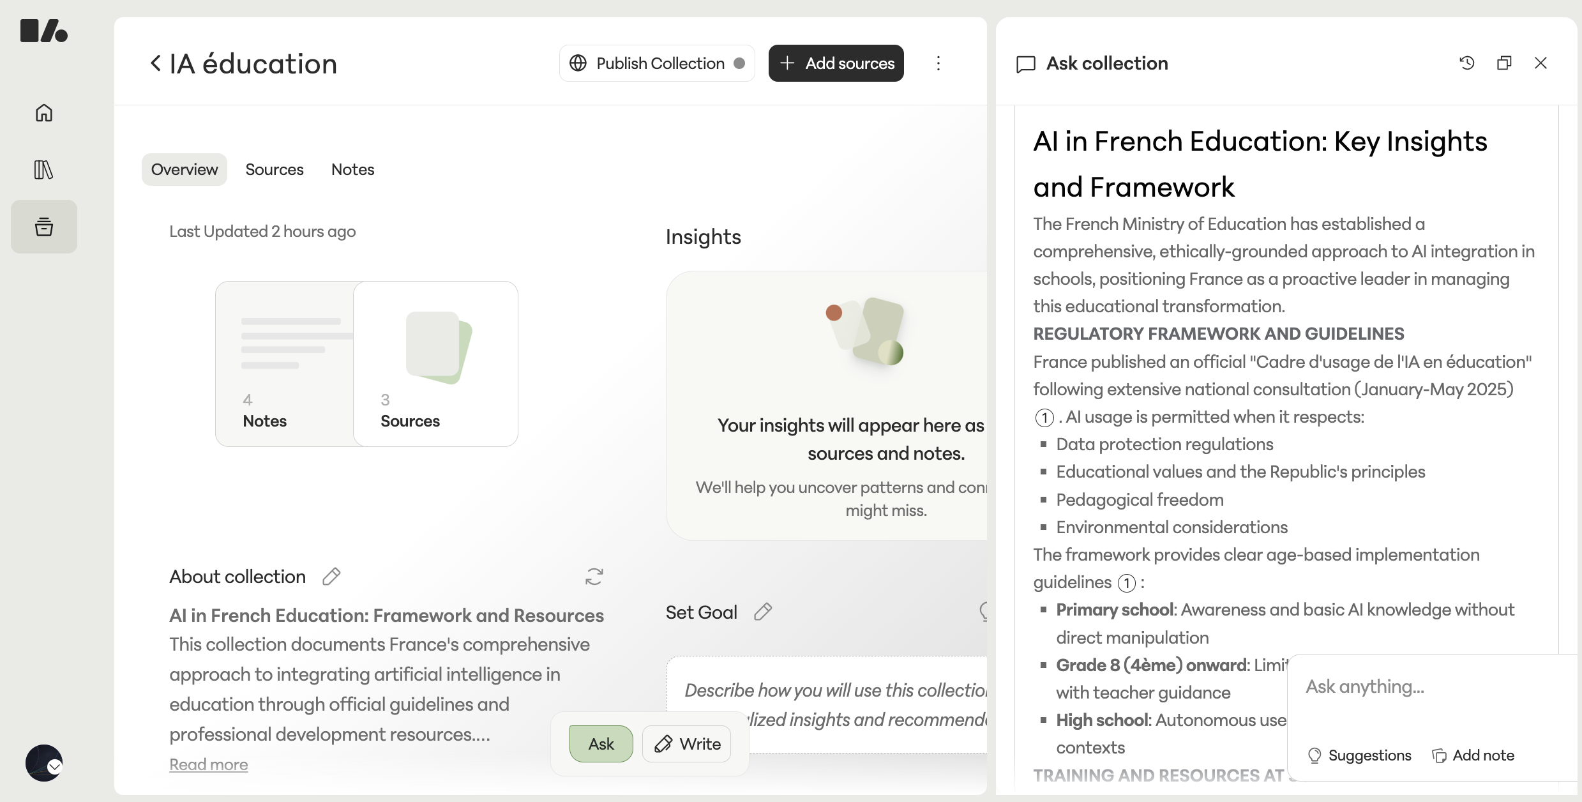Screen dimensions: 1582x802
Task: Open user avatar account menu
Action: click(x=44, y=763)
